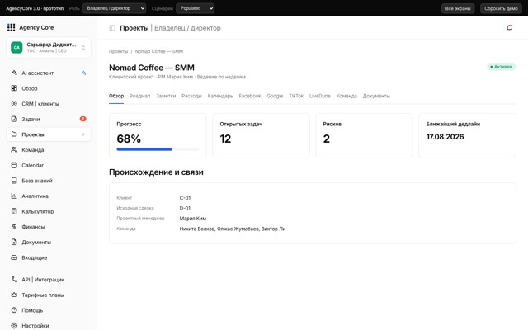Open Calendar icon in sidebar
The image size is (528, 330).
[14, 165]
